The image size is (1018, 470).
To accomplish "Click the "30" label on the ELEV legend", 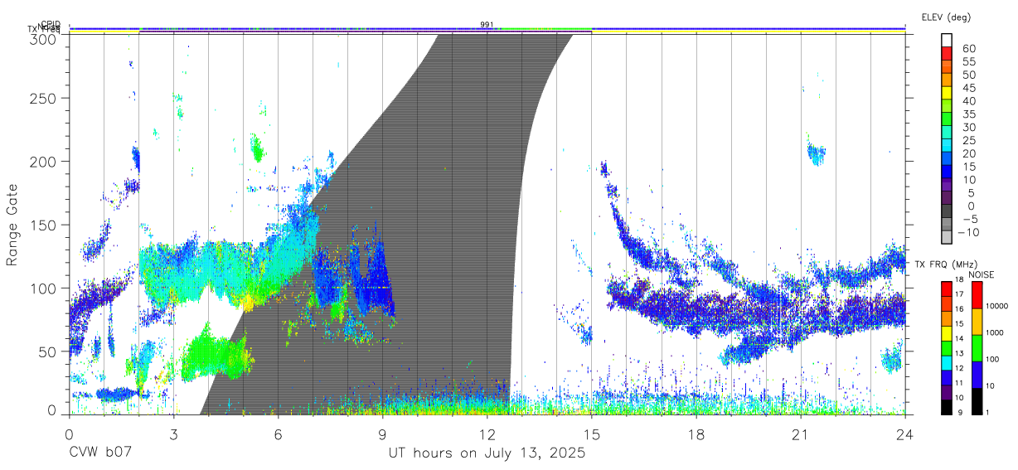I will pos(968,127).
